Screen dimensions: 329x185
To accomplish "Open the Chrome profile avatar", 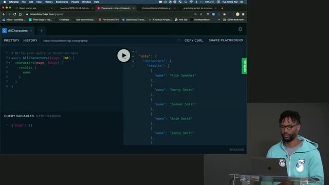I will click(x=237, y=14).
